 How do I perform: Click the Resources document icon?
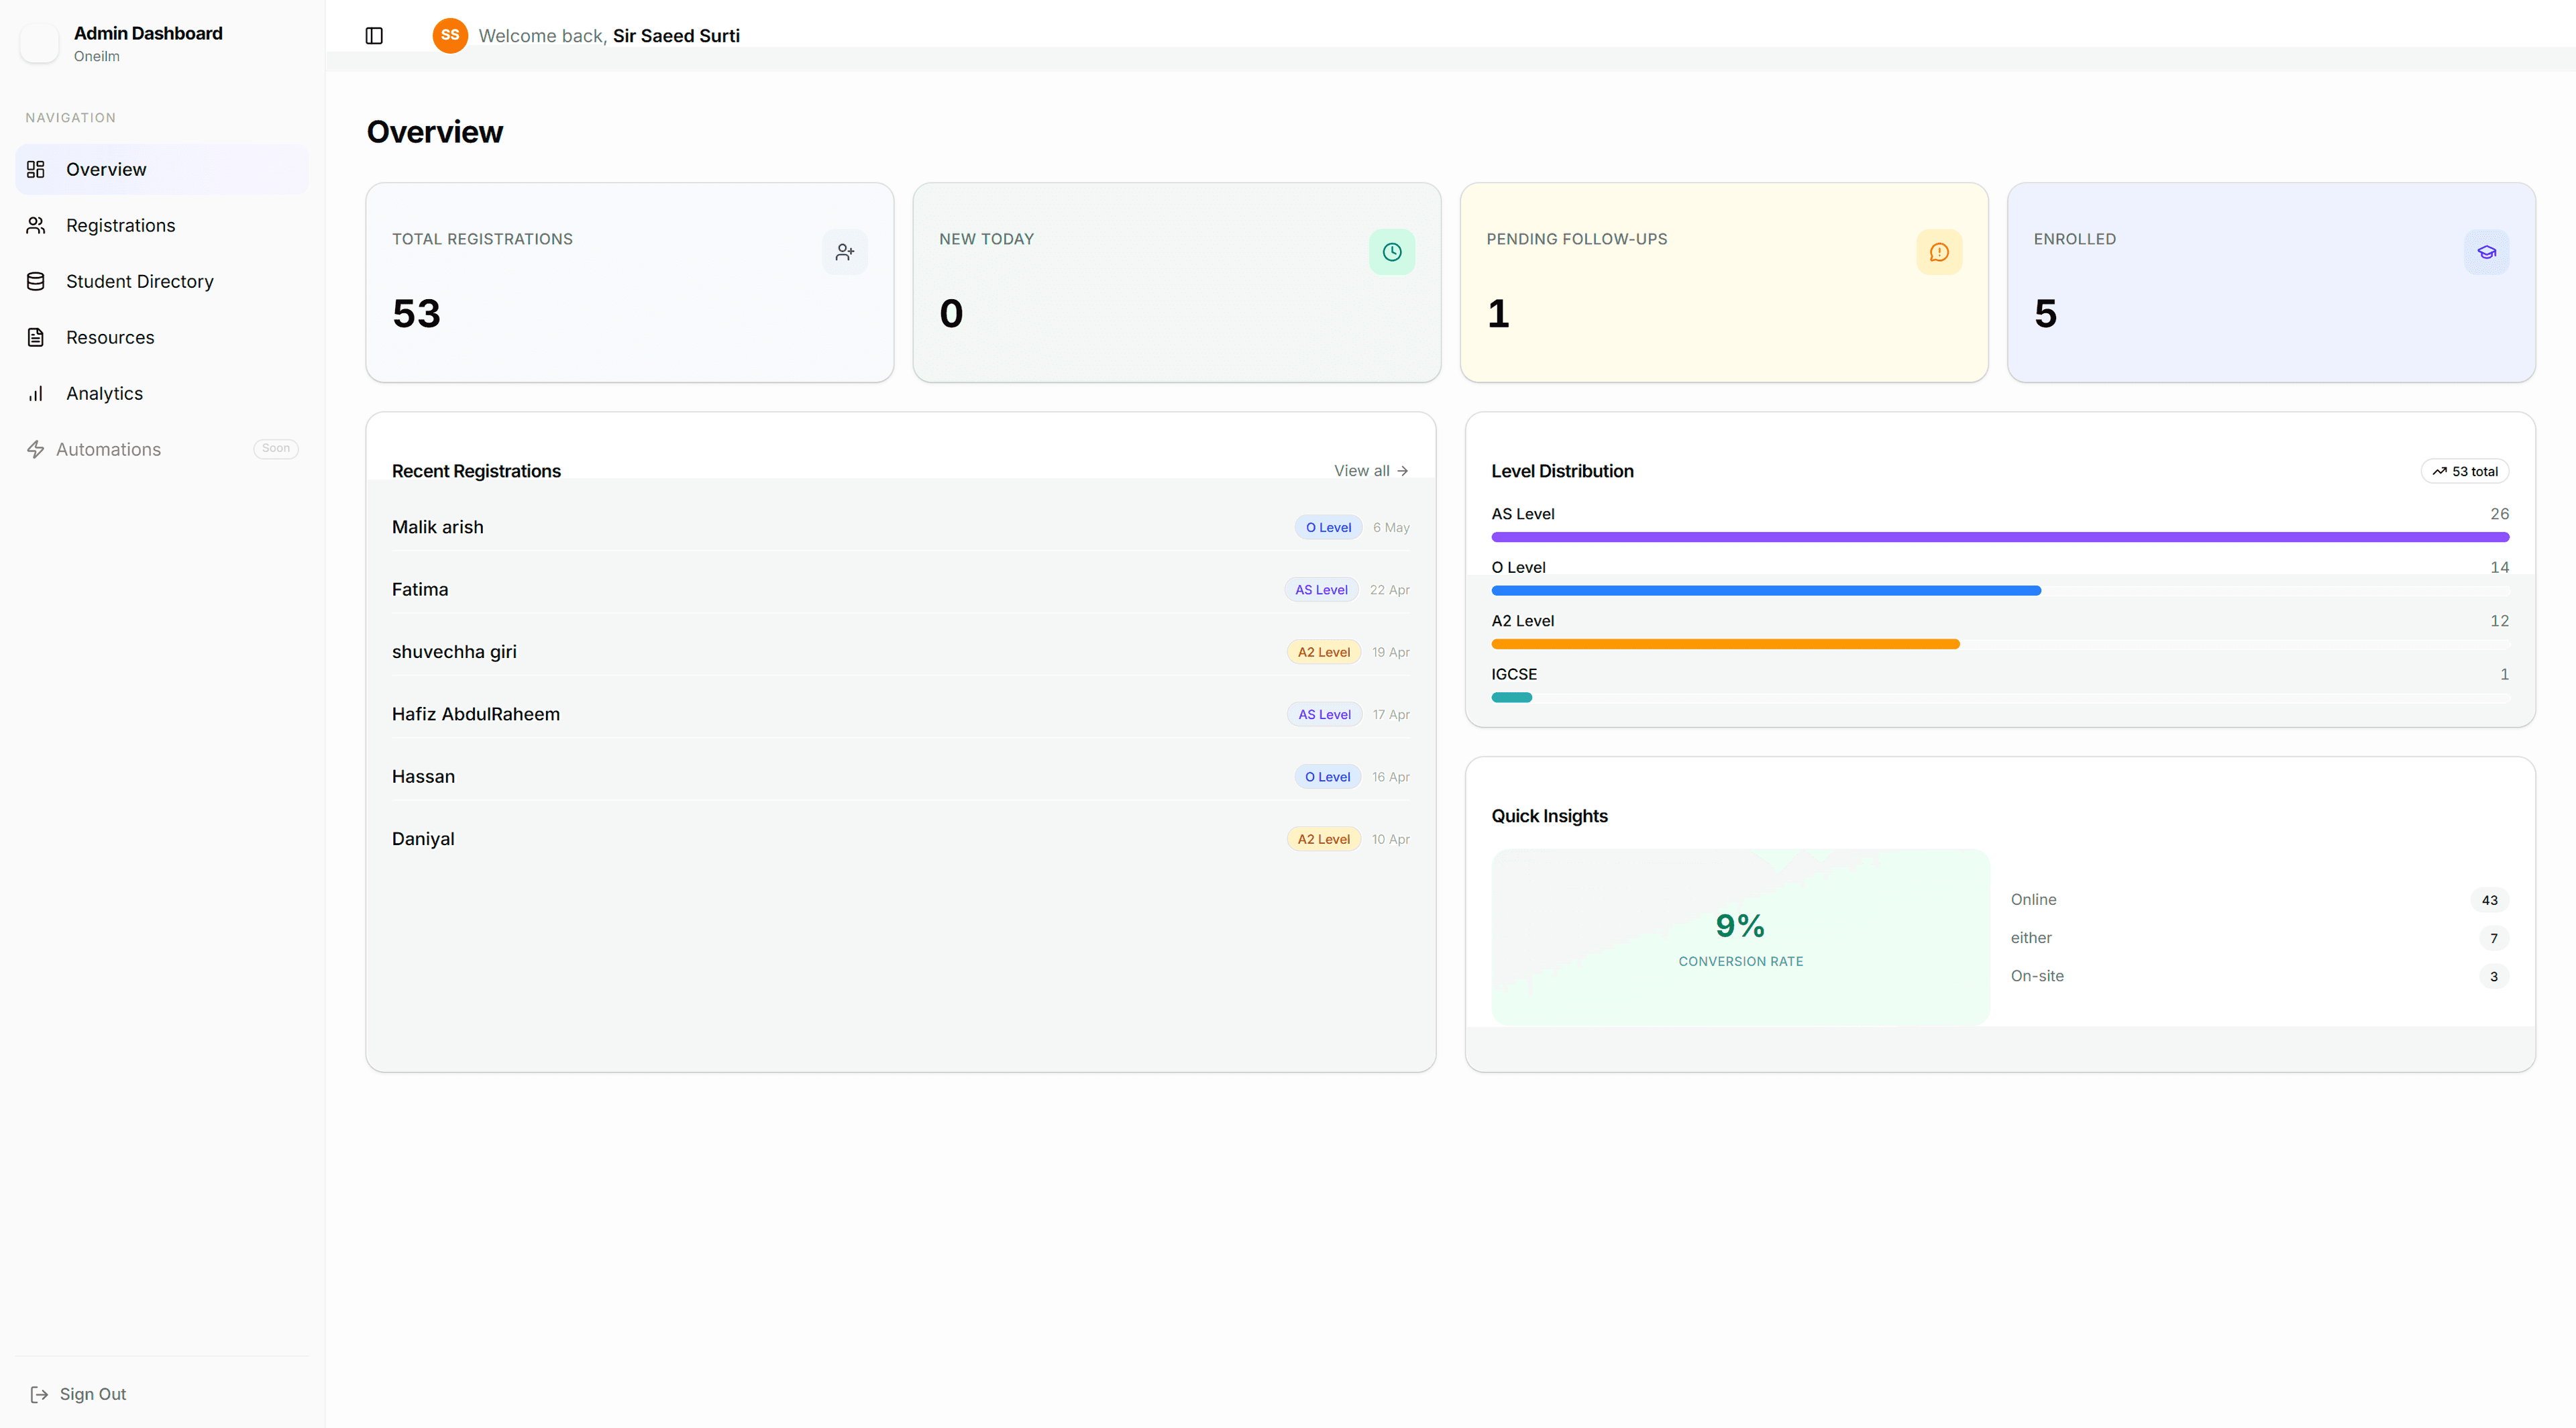[36, 338]
